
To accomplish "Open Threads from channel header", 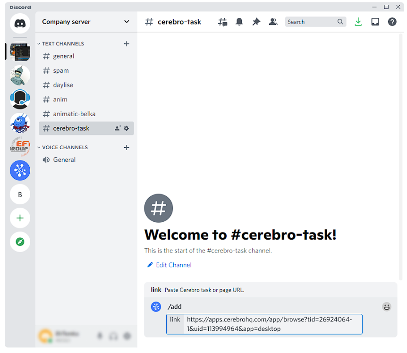I will (222, 22).
